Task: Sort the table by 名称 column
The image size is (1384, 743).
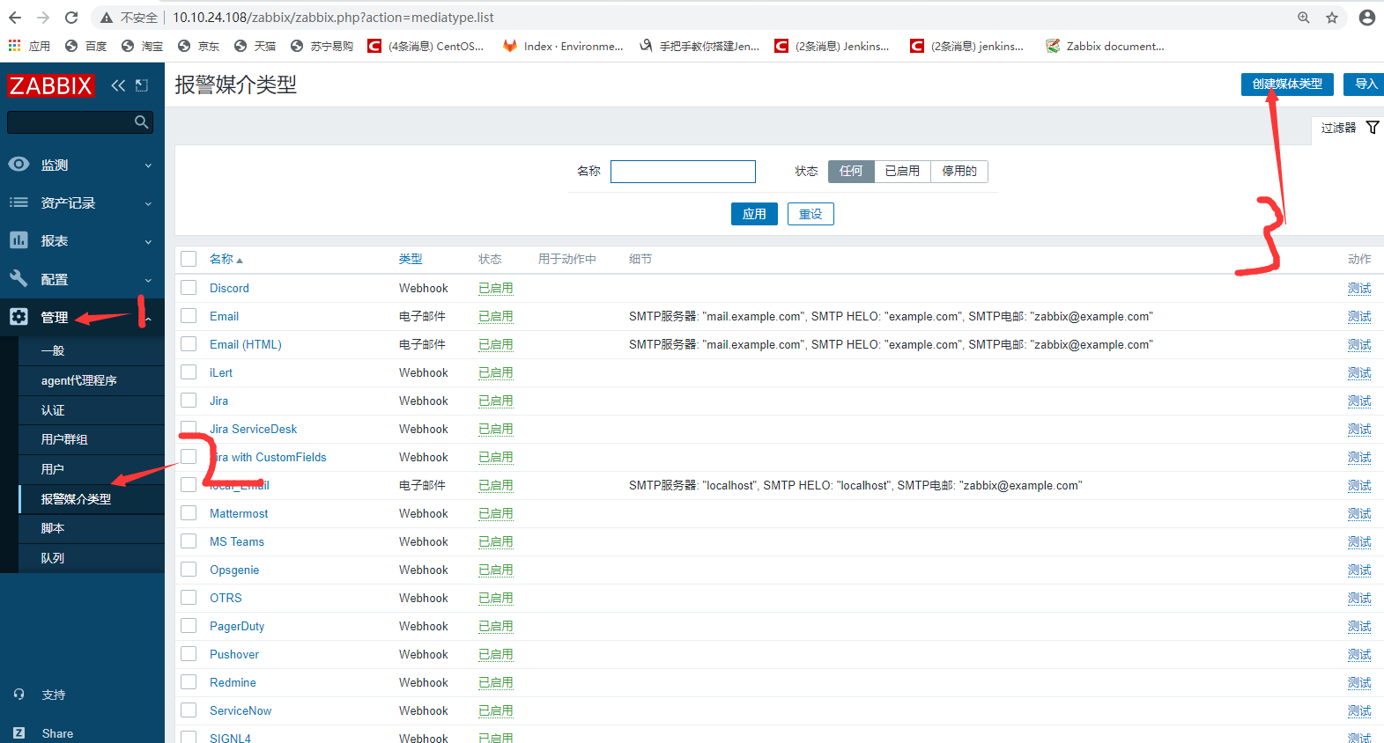Action: [x=226, y=259]
